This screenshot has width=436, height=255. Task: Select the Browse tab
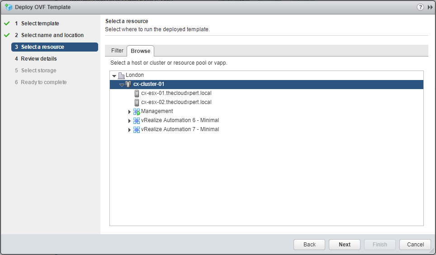click(140, 51)
